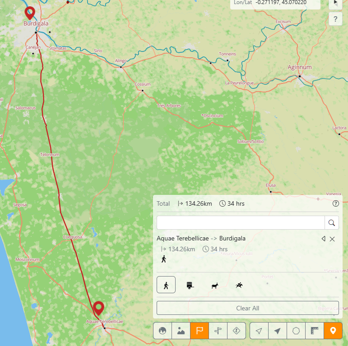Click the diamond road sign icon
This screenshot has height=346, width=348.
click(237, 331)
